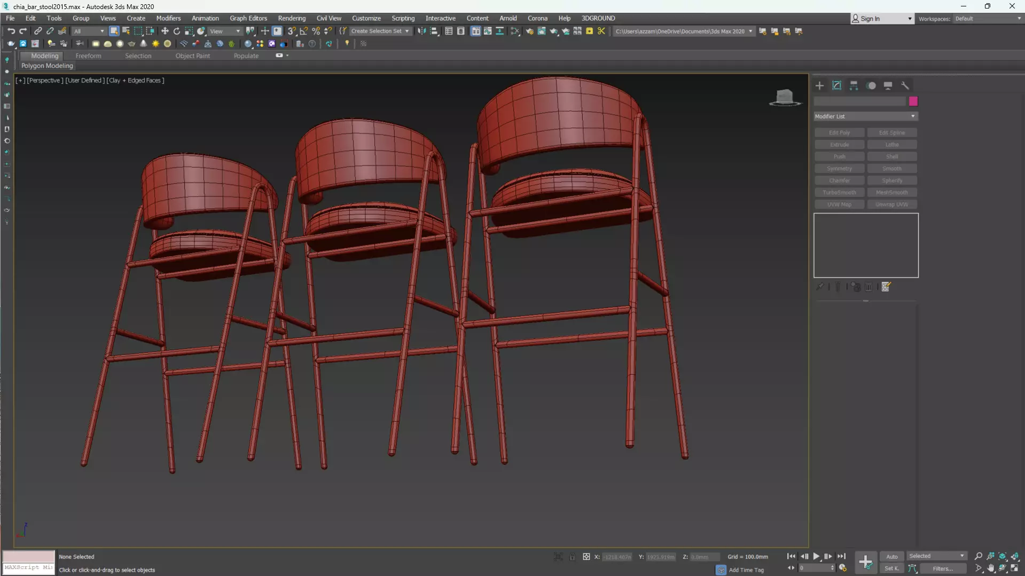
Task: Click the Configure Modifier Sets icon
Action: pos(886,287)
